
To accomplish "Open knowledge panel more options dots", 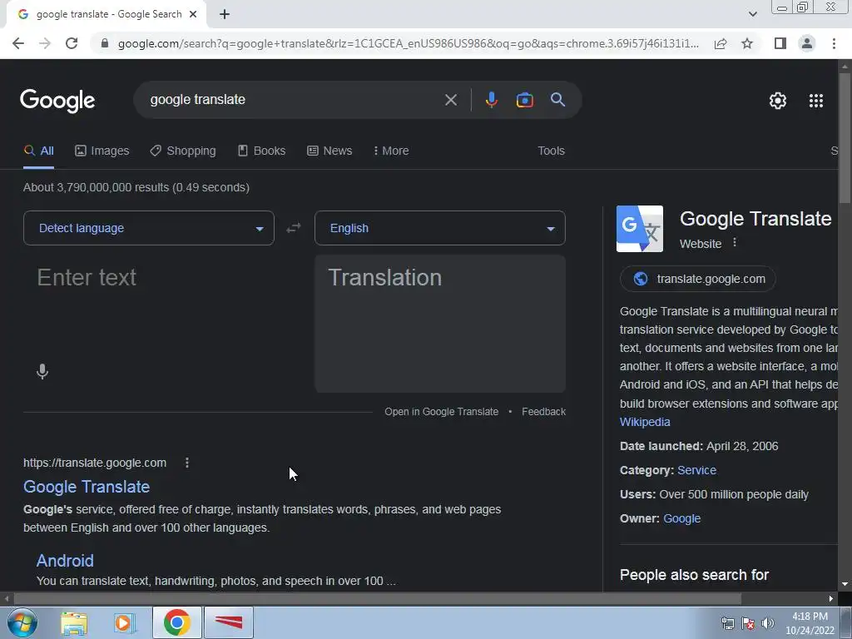I will tap(735, 242).
